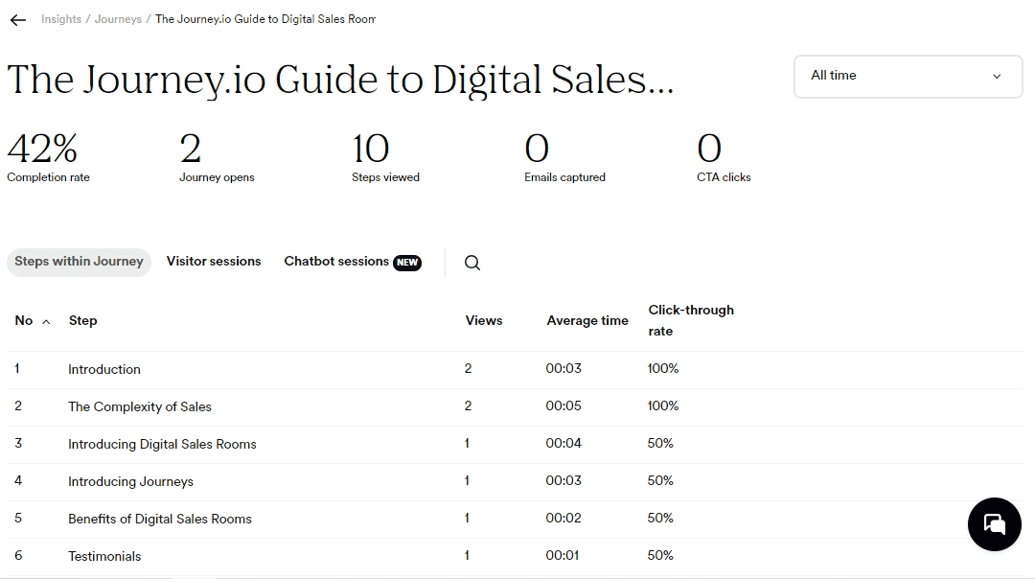Sort by the Step column header
This screenshot has width=1035, height=579.
pyautogui.click(x=82, y=321)
